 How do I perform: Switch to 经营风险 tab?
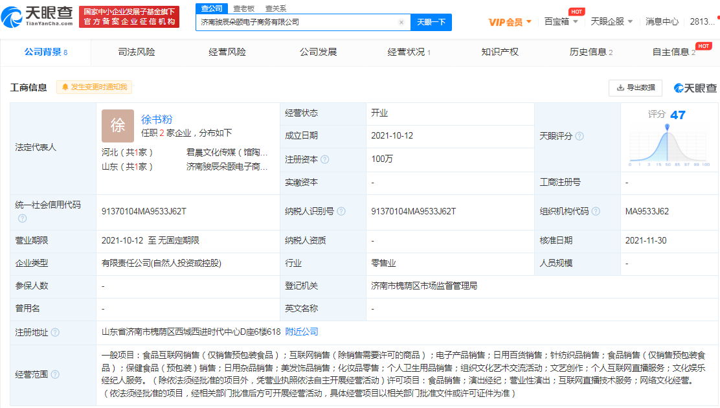tap(227, 52)
